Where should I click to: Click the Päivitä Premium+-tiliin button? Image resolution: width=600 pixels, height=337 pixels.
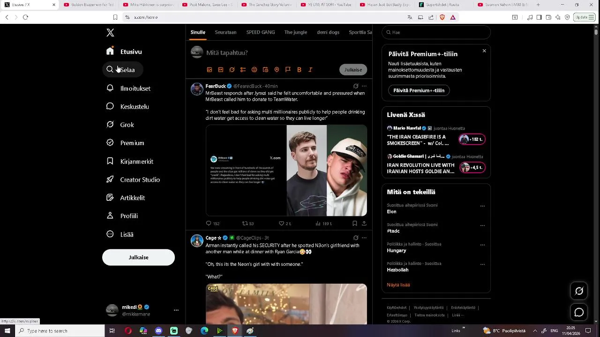pyautogui.click(x=419, y=90)
